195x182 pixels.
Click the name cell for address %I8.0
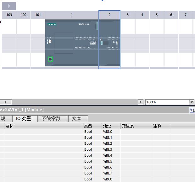pyautogui.click(x=43, y=132)
